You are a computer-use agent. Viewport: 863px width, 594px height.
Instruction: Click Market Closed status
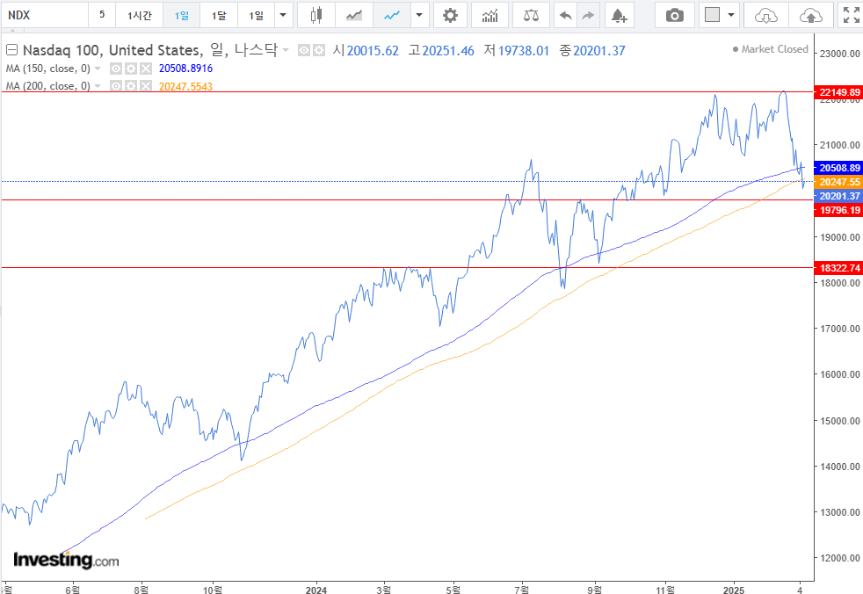click(x=771, y=49)
